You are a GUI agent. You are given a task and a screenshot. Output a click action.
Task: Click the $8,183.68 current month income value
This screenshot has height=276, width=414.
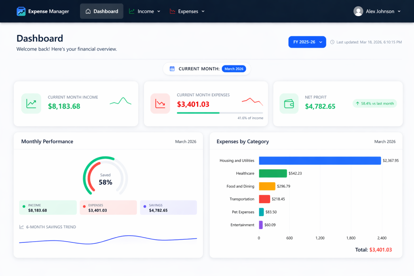pyautogui.click(x=64, y=106)
